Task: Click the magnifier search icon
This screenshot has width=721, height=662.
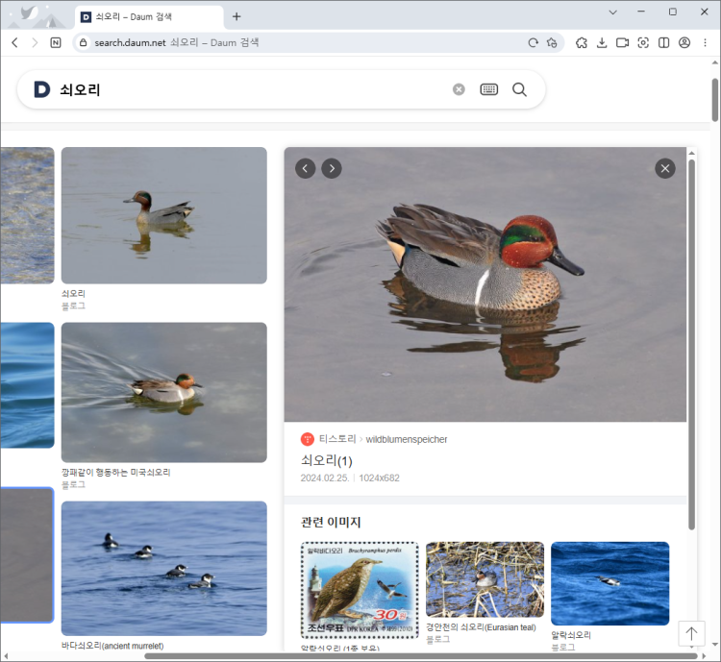Action: [x=519, y=89]
